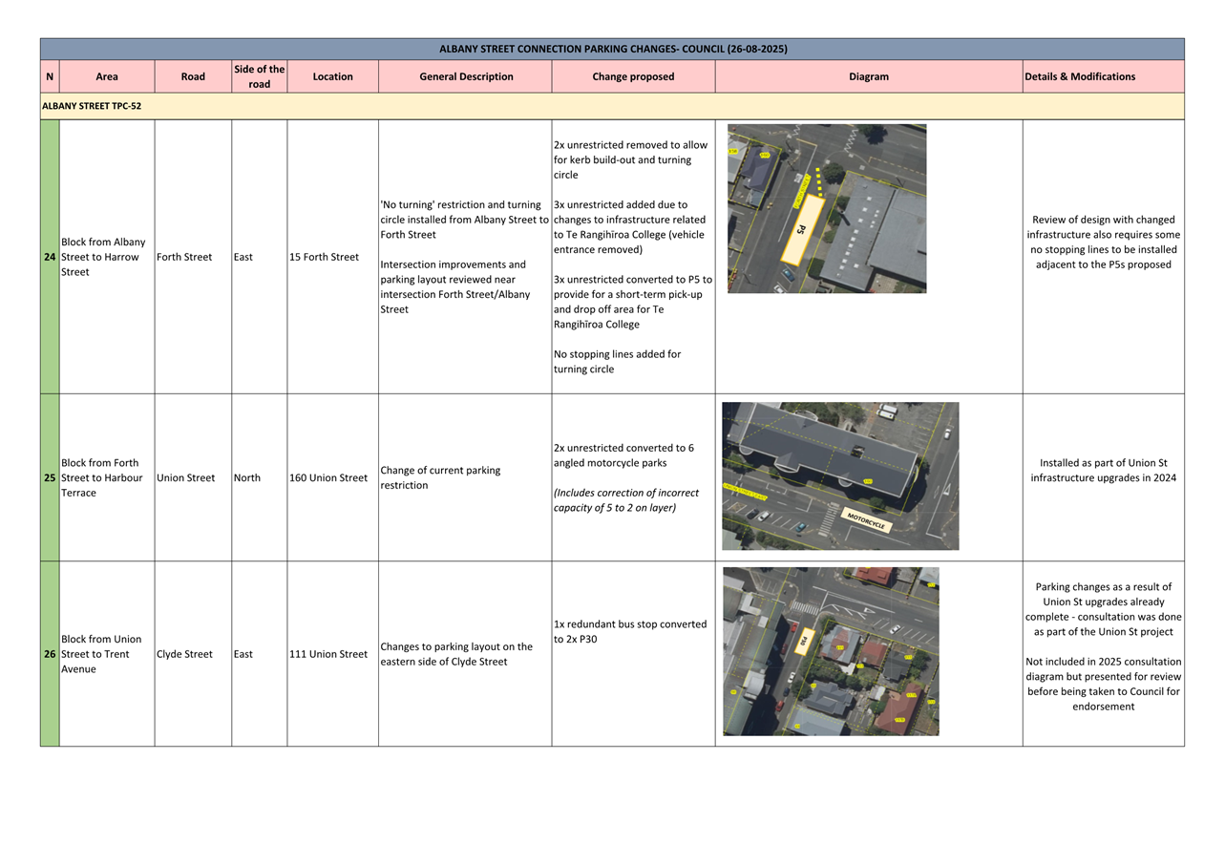
Task: Select the 15 Forth Street location cell
Action: 325,257
